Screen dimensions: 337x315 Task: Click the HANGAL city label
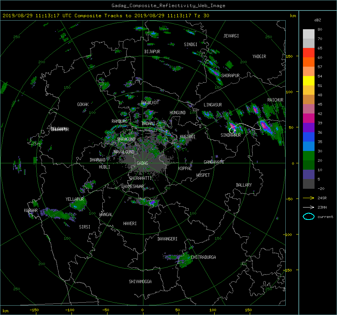click(x=106, y=215)
